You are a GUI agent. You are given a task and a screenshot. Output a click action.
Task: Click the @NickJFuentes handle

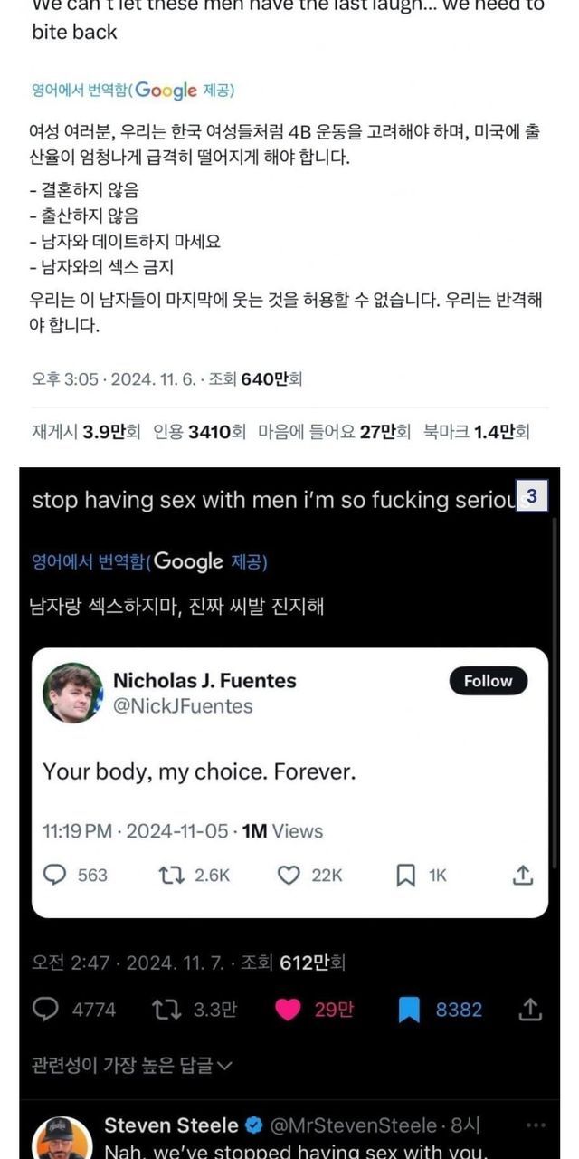point(183,705)
